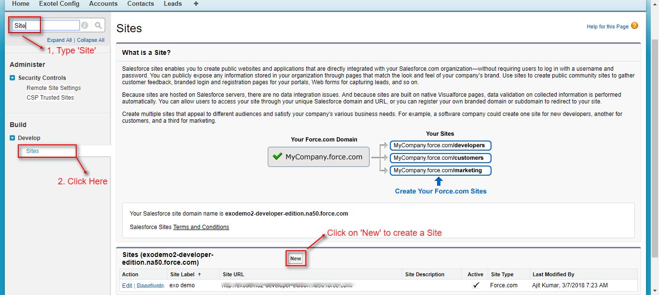Click the info icon in search box
Viewport: 659px width, 295px height.
point(85,26)
